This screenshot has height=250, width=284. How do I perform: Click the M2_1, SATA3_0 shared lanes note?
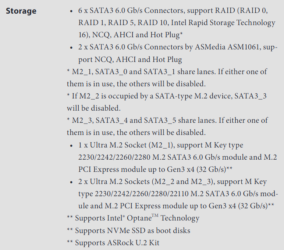coord(167,78)
